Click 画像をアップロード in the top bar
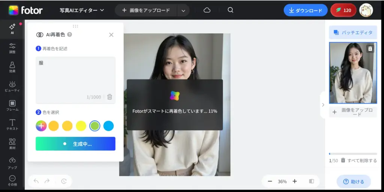The image size is (384, 192). click(146, 10)
